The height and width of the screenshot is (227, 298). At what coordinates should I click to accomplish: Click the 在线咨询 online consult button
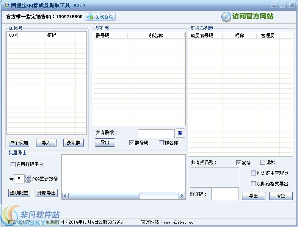(x=100, y=17)
